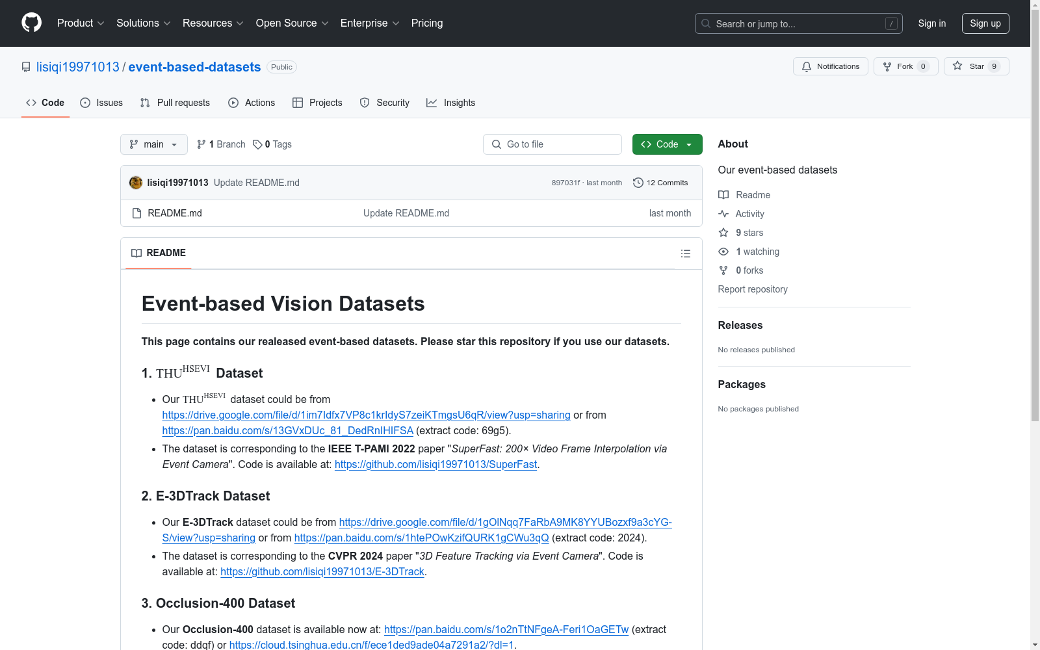Click Report repository
Image resolution: width=1040 pixels, height=650 pixels.
click(x=753, y=289)
